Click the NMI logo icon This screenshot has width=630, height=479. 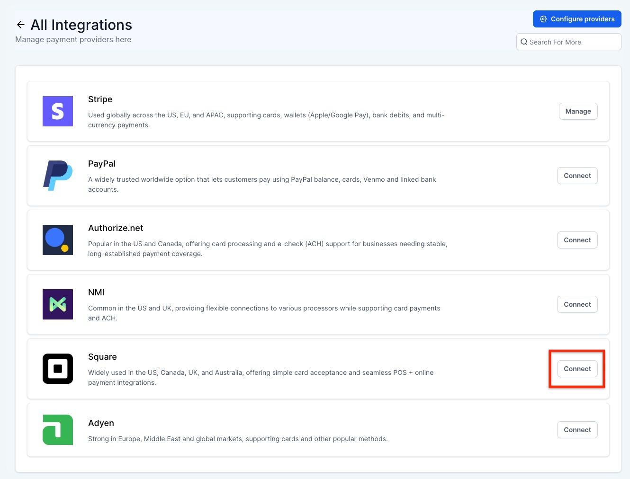58,304
